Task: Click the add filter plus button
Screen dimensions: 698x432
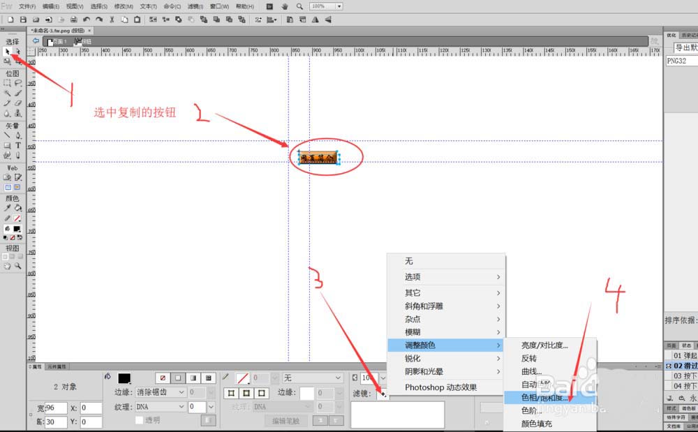Action: (x=383, y=394)
